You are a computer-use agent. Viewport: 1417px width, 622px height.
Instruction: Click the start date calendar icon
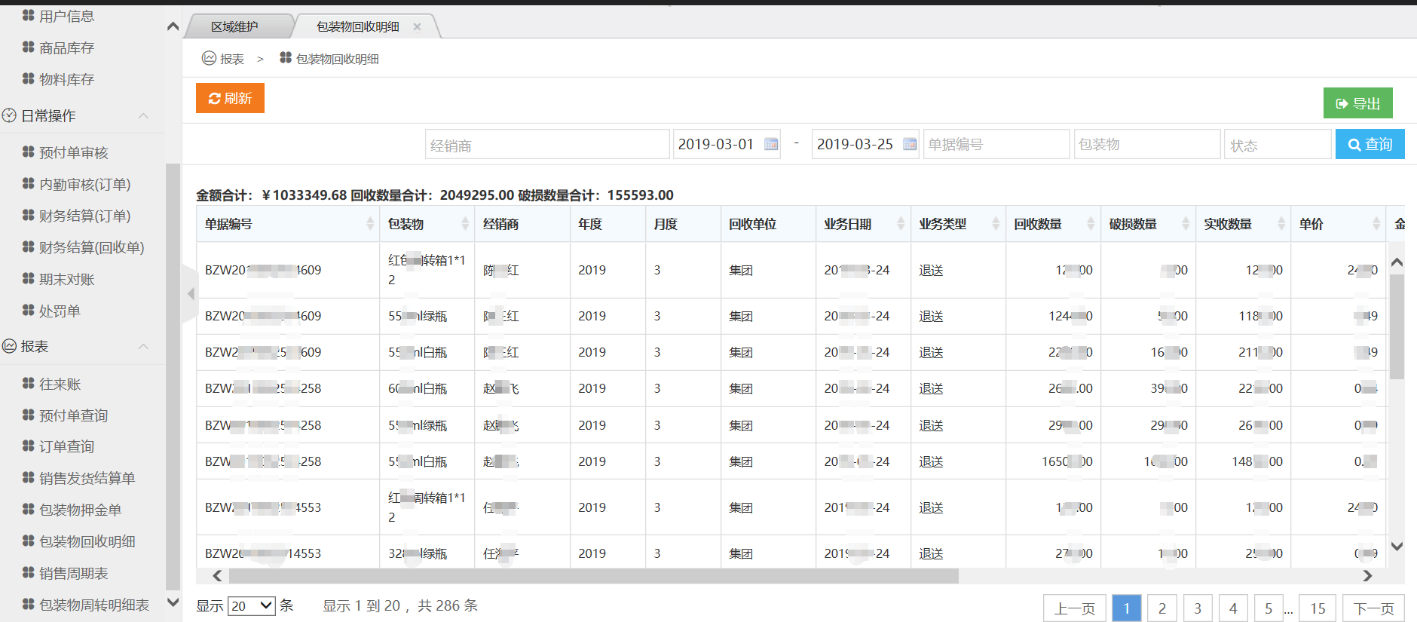click(x=770, y=144)
